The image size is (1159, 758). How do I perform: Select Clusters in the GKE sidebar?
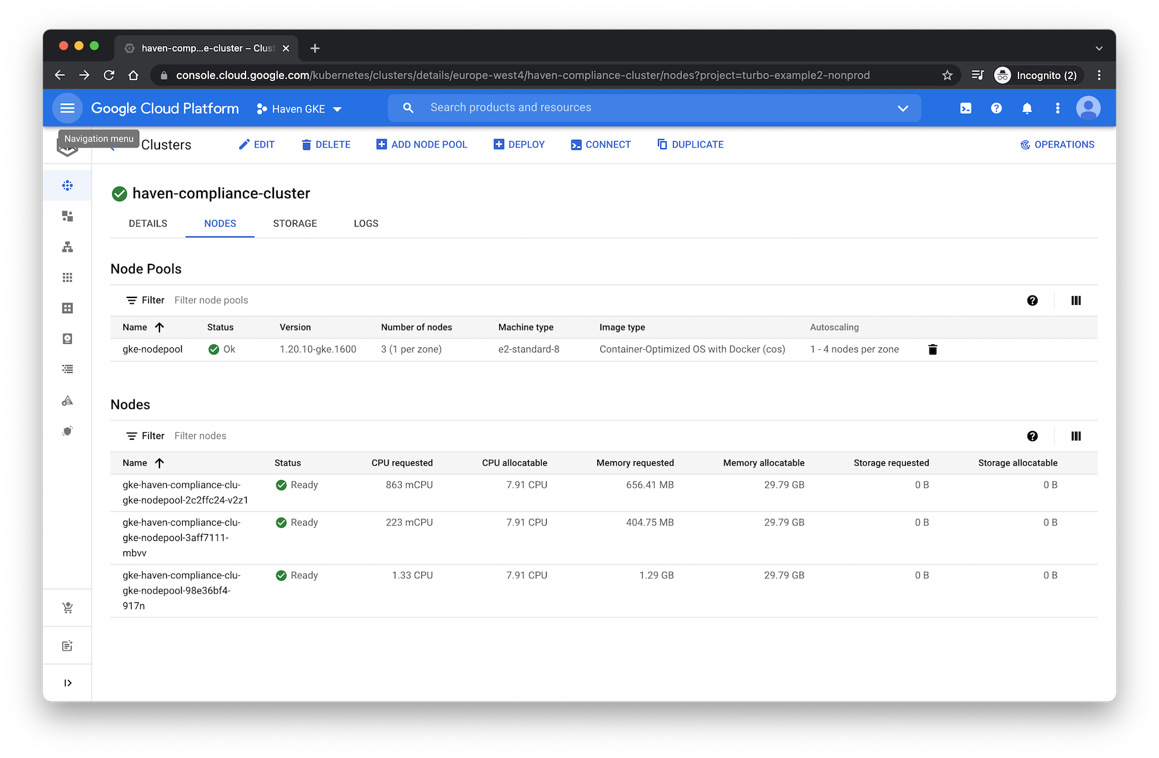click(x=67, y=185)
